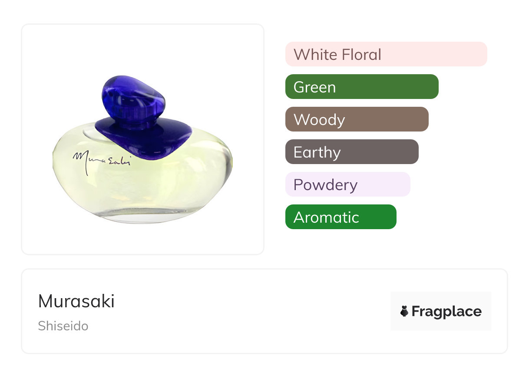Click the bottle's rounded blue cap
Image resolution: width=529 pixels, height=375 pixels.
point(133,99)
